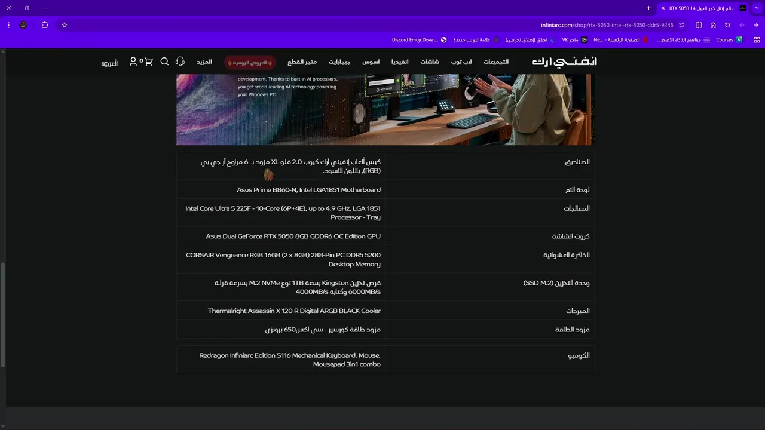This screenshot has height=430, width=765.
Task: Click the كورسير سي اكس650 power supply text
Action: tap(323, 330)
